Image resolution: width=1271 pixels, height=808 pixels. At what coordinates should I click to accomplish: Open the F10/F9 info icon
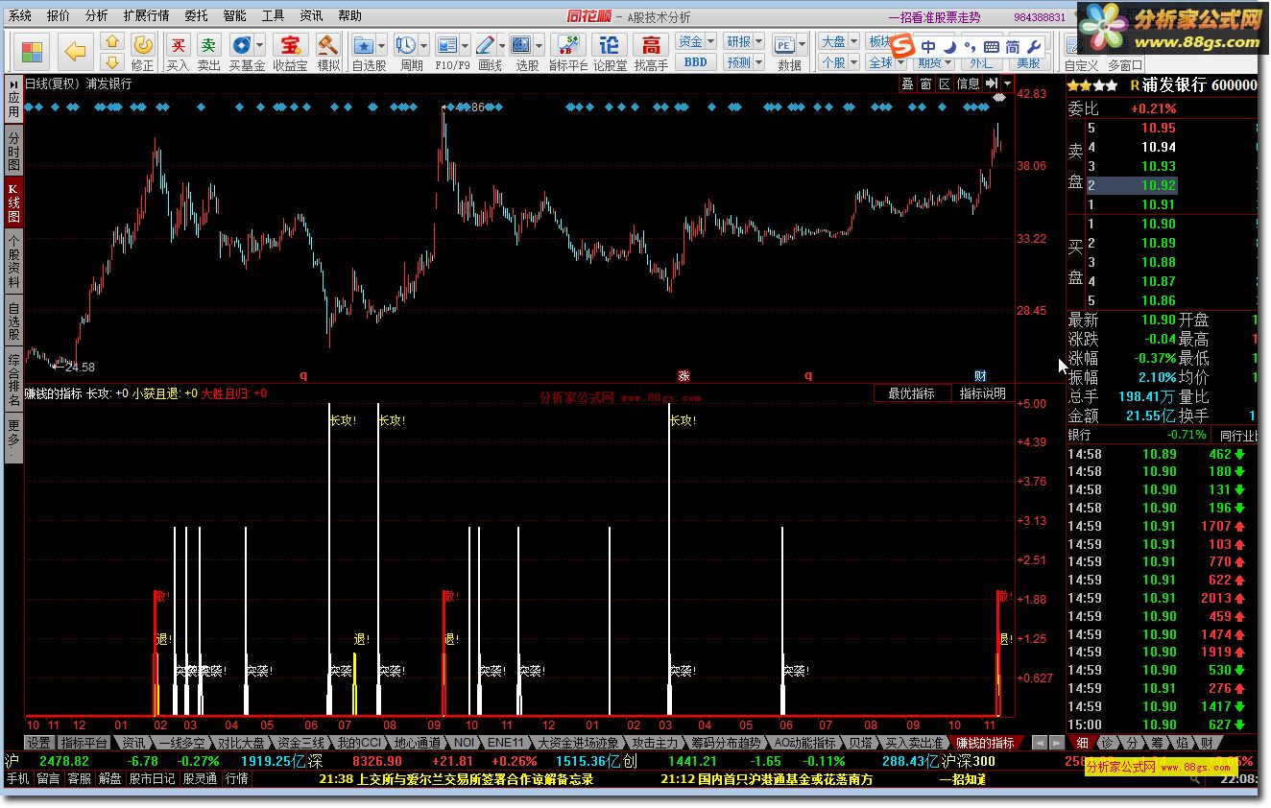pos(447,45)
